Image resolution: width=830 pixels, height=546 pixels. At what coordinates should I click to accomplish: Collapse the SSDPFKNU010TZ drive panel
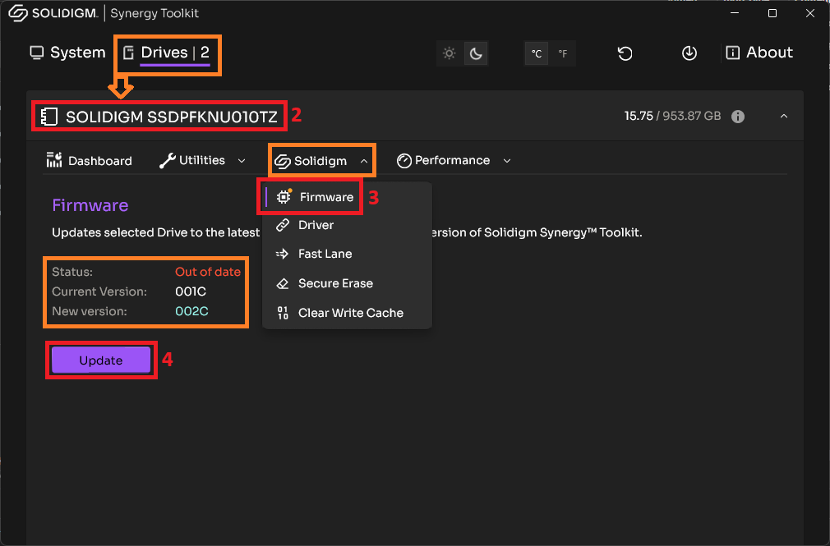pyautogui.click(x=784, y=116)
